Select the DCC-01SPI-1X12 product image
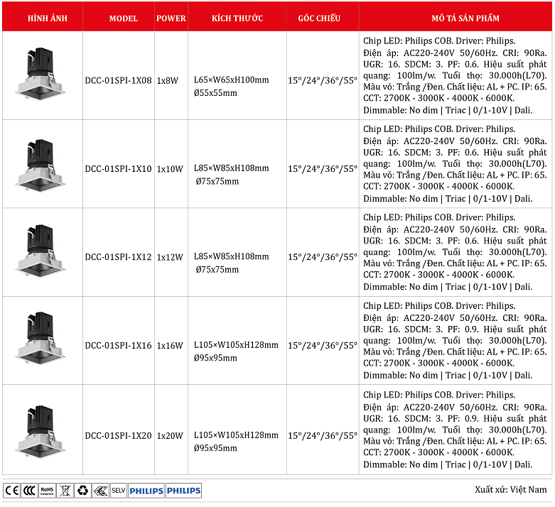 (41, 251)
